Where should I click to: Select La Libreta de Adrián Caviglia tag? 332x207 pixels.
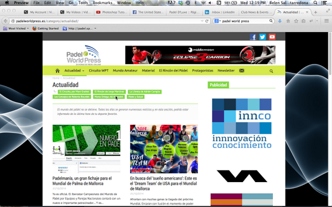click(x=145, y=92)
